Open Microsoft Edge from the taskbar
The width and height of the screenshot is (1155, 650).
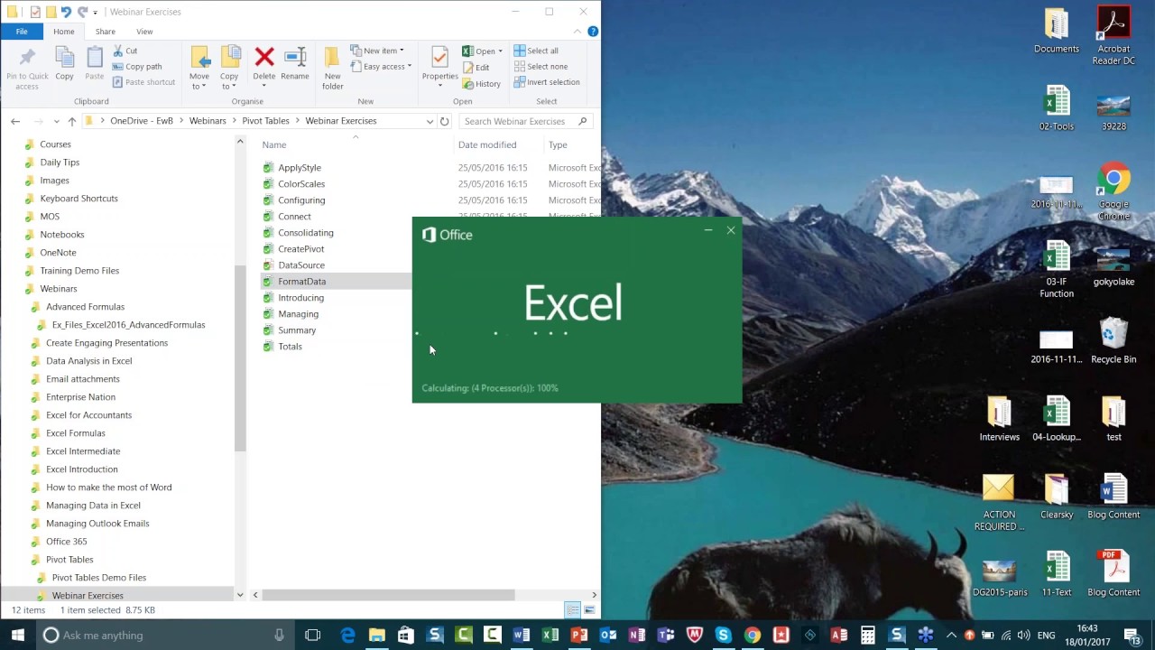coord(347,635)
